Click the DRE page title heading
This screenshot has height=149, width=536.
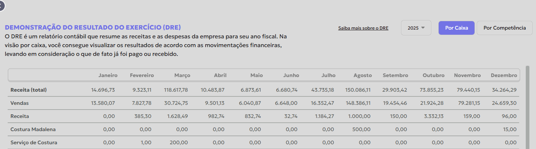click(93, 27)
